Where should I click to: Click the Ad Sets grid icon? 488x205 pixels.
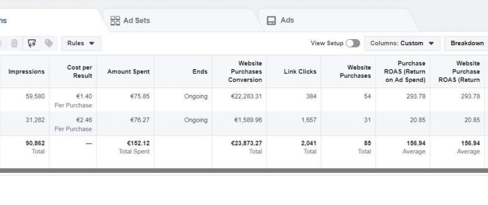click(115, 20)
